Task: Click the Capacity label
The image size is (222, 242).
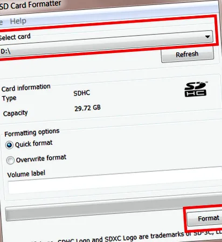Action: click(x=16, y=113)
